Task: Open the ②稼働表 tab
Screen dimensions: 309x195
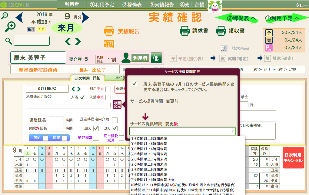Action: [x=132, y=5]
